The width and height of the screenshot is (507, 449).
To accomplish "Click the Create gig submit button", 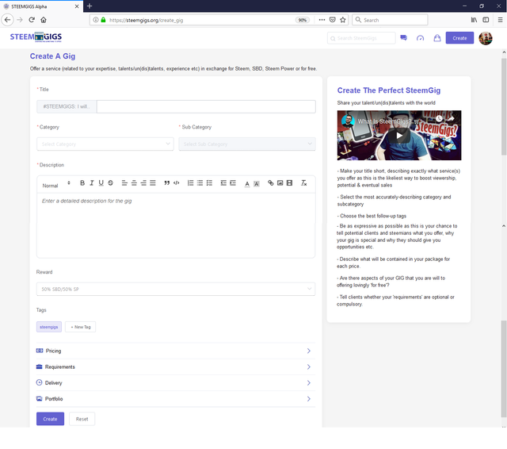I will tap(50, 419).
